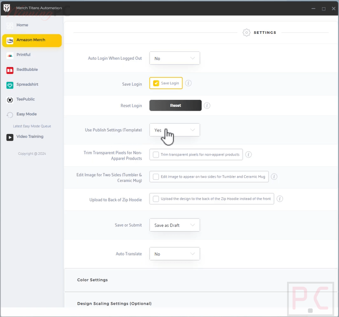Click the Amazon Merch icon in sidebar
This screenshot has height=317, width=339.
tap(10, 40)
